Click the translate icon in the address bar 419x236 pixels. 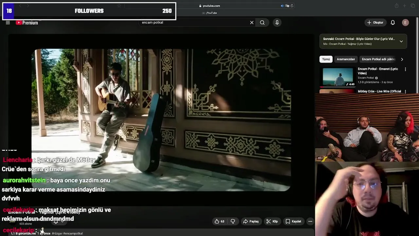point(287,6)
